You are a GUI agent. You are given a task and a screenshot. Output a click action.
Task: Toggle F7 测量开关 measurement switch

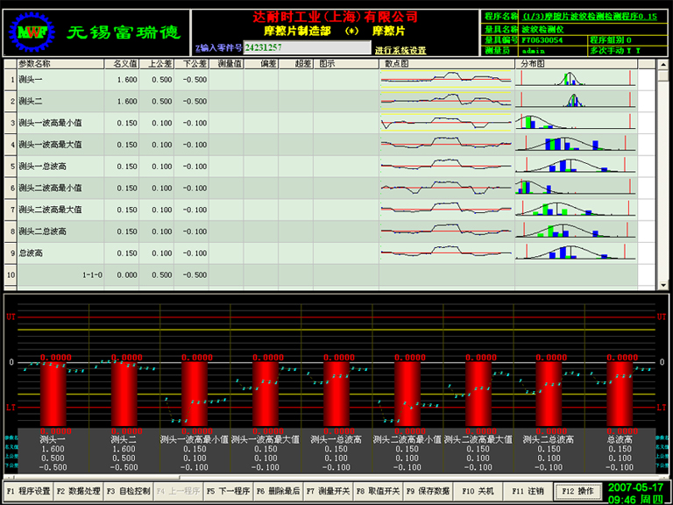point(328,491)
